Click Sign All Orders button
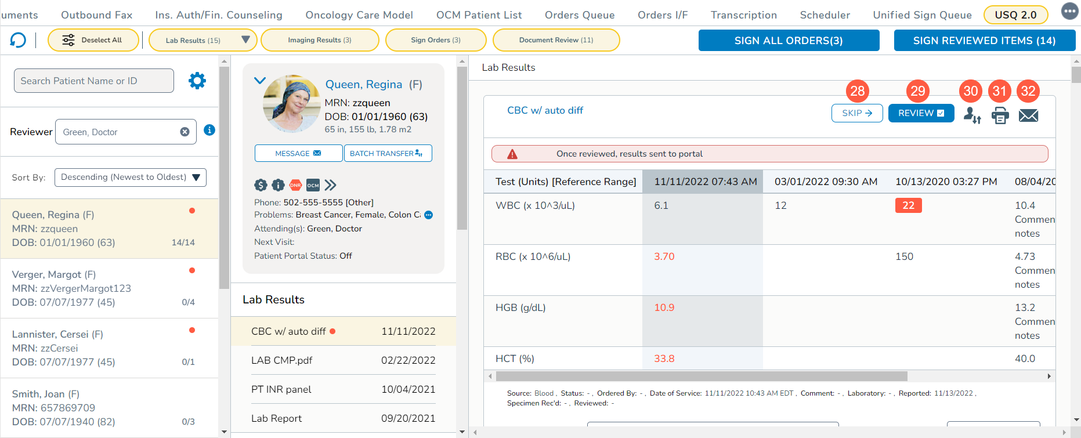Screen dimensions: 1081x438 click(x=789, y=41)
